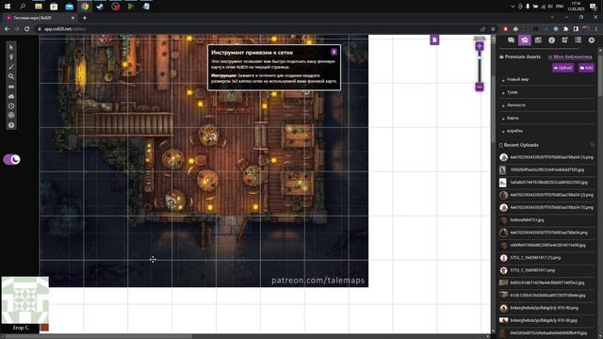Open Premium Assets section
603x339 pixels.
click(520, 56)
